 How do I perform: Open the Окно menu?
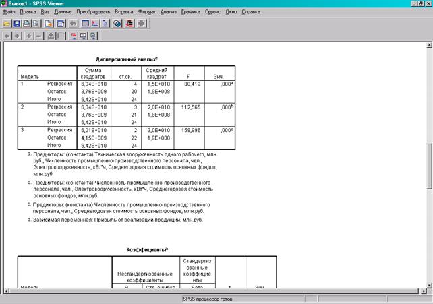pyautogui.click(x=231, y=12)
